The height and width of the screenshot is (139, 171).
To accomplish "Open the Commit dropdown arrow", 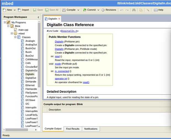I will 98,10.
